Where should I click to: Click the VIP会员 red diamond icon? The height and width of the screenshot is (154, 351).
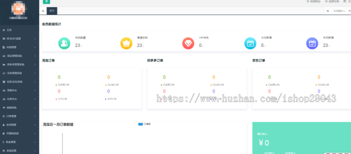click(188, 43)
